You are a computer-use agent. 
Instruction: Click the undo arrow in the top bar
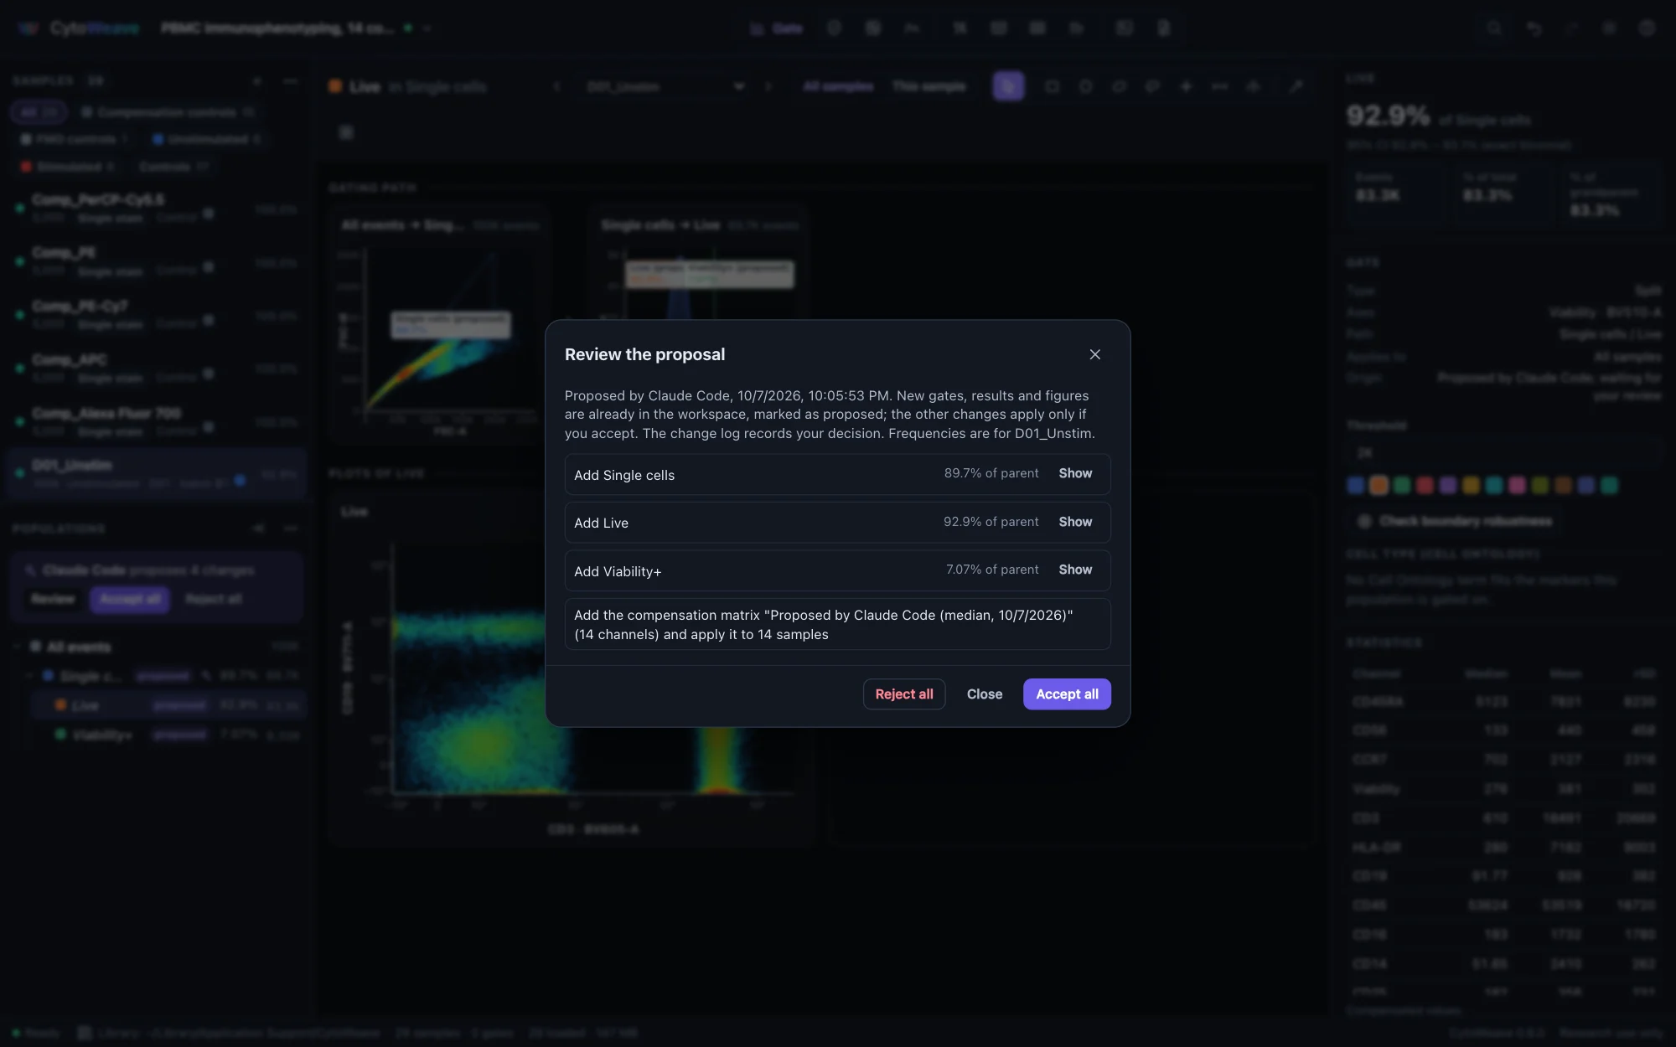click(x=1534, y=28)
